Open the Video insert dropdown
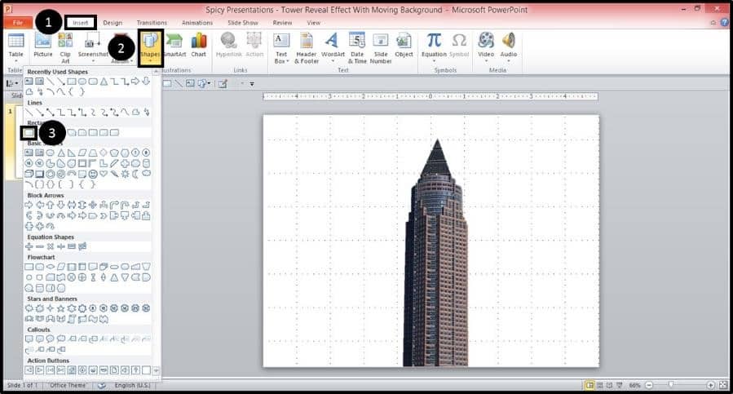 tap(486, 48)
